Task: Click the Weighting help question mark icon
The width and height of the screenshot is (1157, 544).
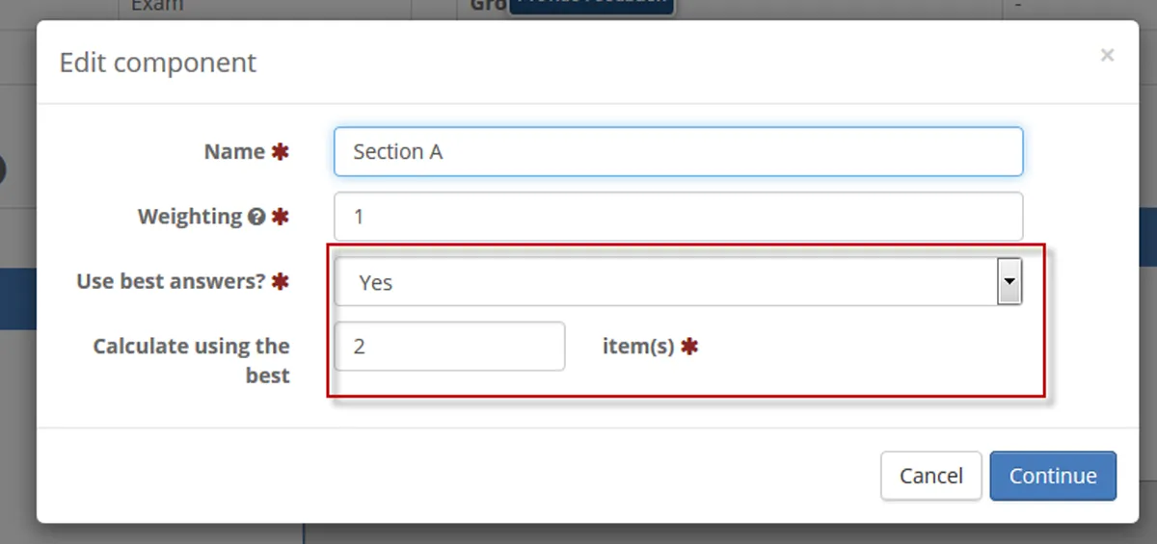Action: tap(256, 218)
